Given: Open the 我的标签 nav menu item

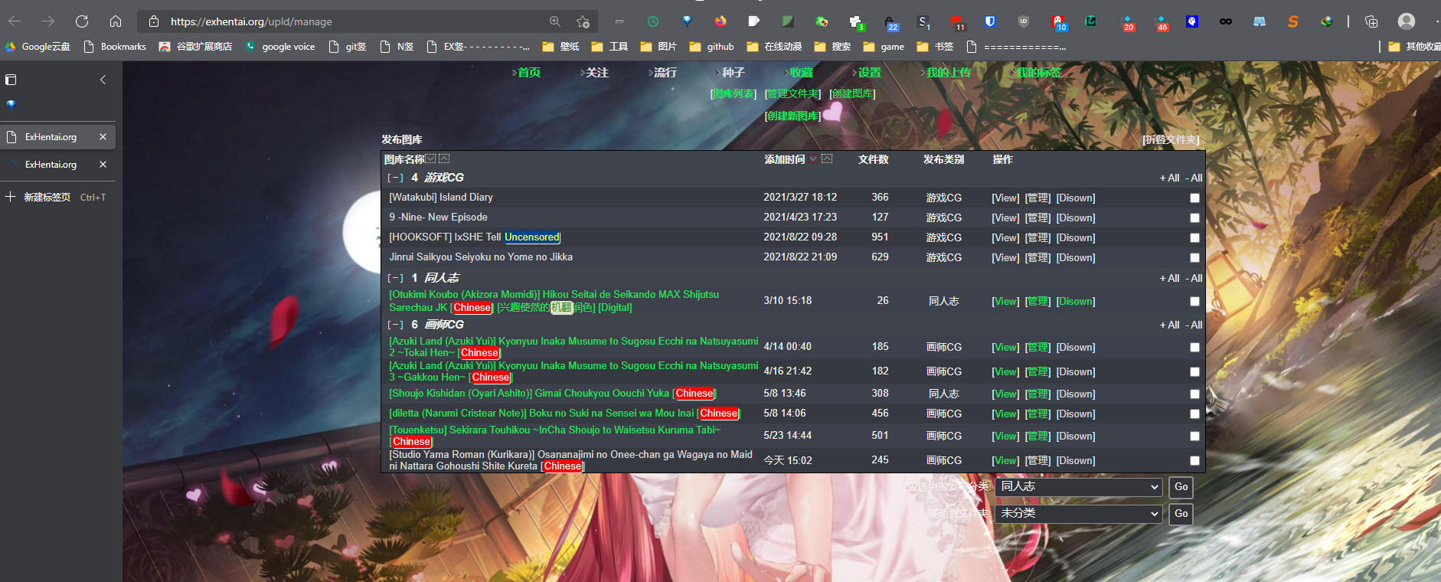Looking at the screenshot, I should [x=1039, y=73].
